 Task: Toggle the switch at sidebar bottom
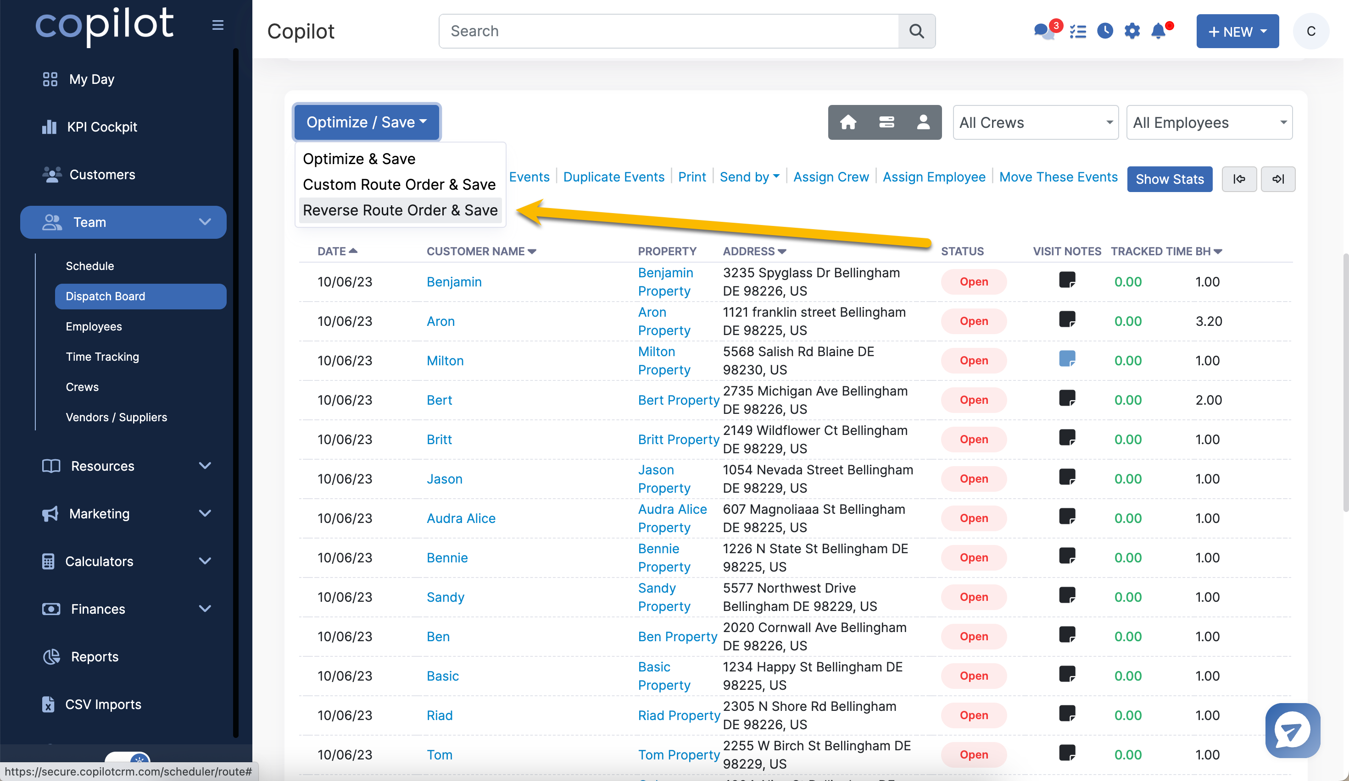tap(128, 758)
